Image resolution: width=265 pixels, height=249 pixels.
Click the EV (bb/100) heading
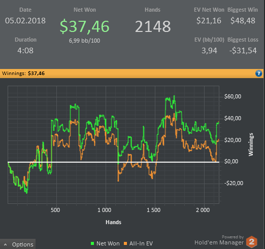[209, 40]
